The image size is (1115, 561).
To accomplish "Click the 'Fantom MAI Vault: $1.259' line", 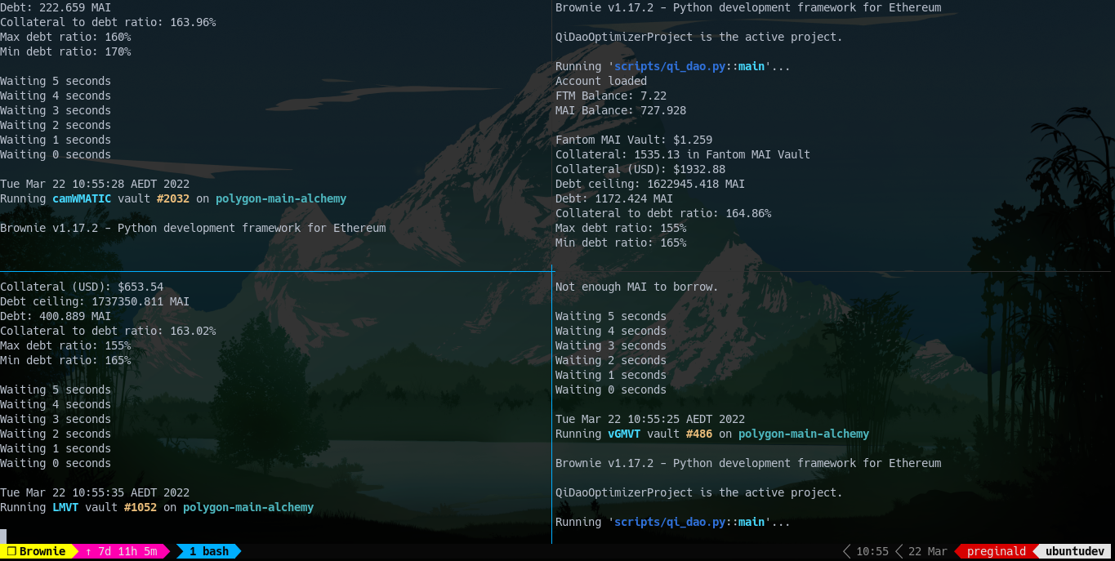I will coord(634,140).
